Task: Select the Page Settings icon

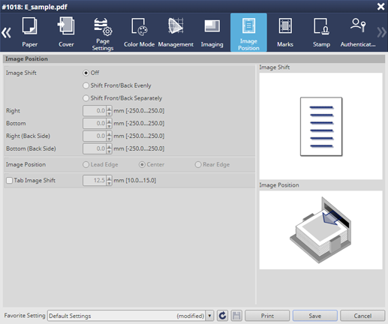Action: (103, 27)
